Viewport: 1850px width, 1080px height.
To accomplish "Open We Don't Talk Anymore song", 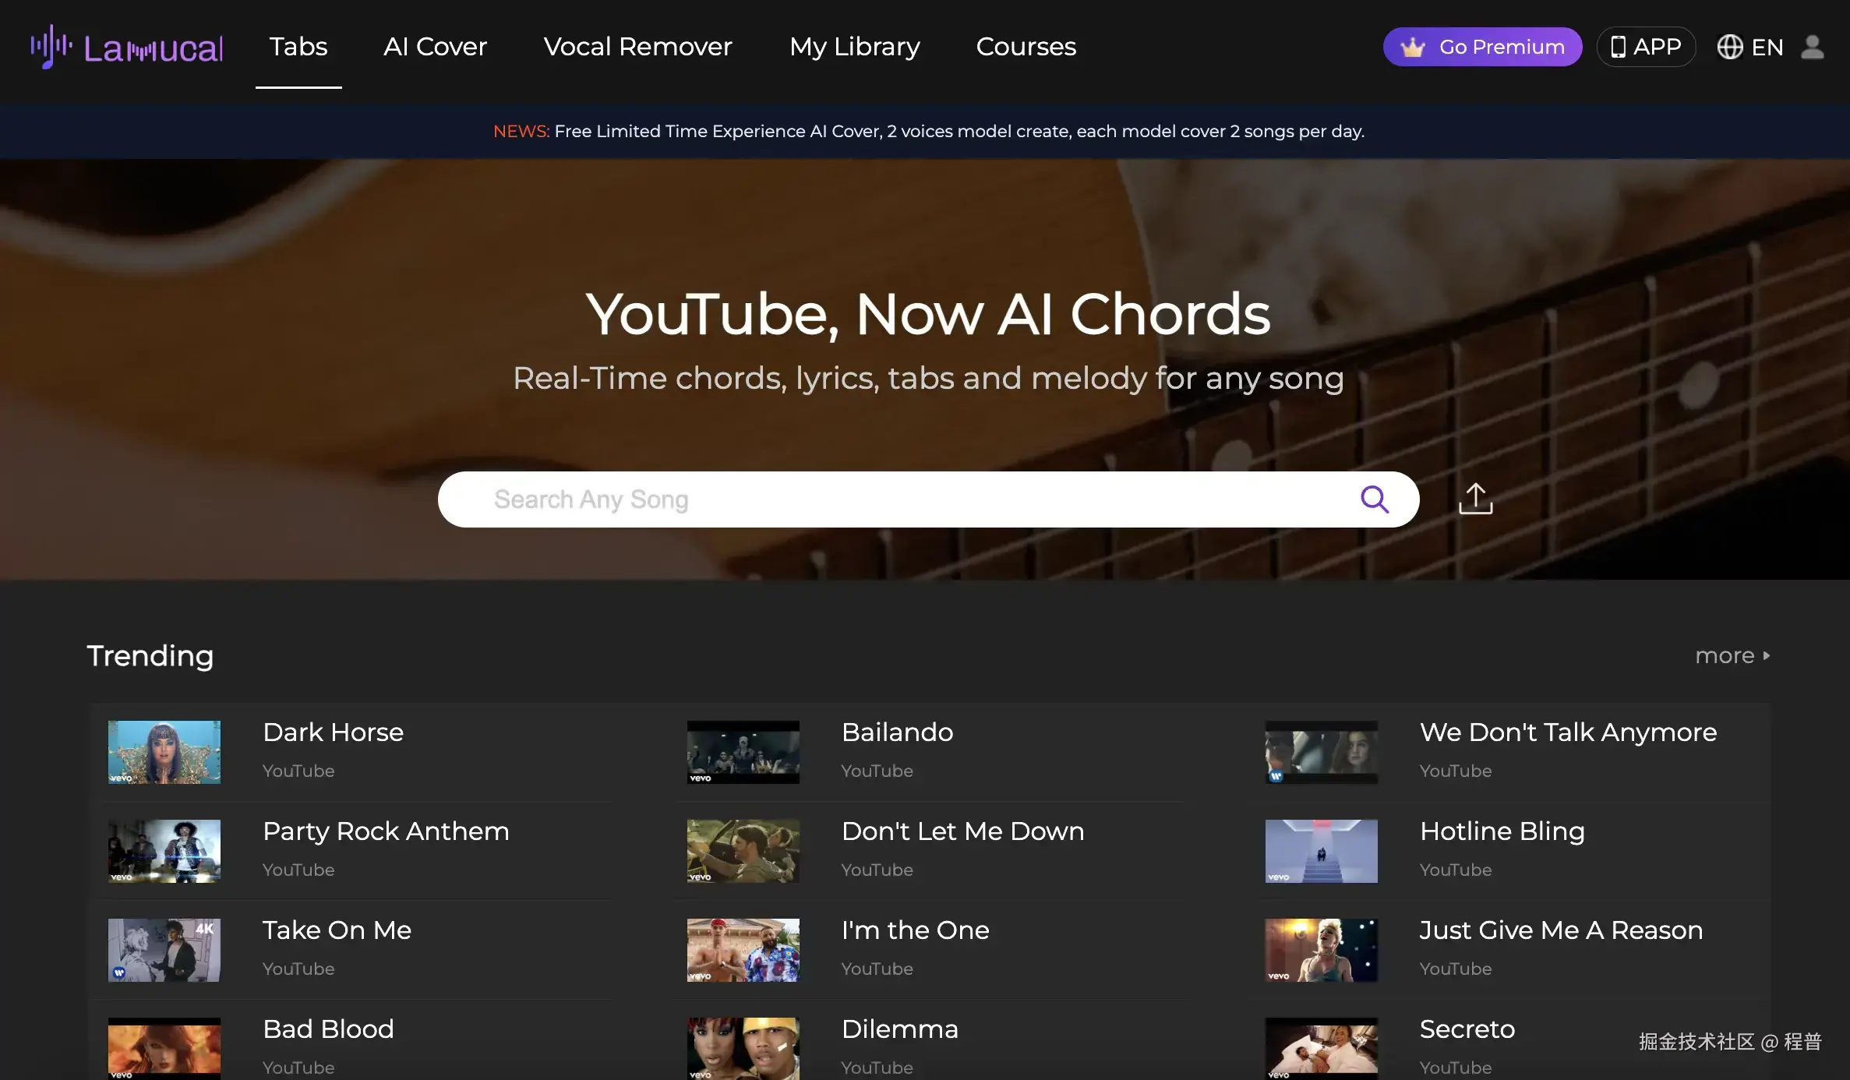I will point(1568,732).
